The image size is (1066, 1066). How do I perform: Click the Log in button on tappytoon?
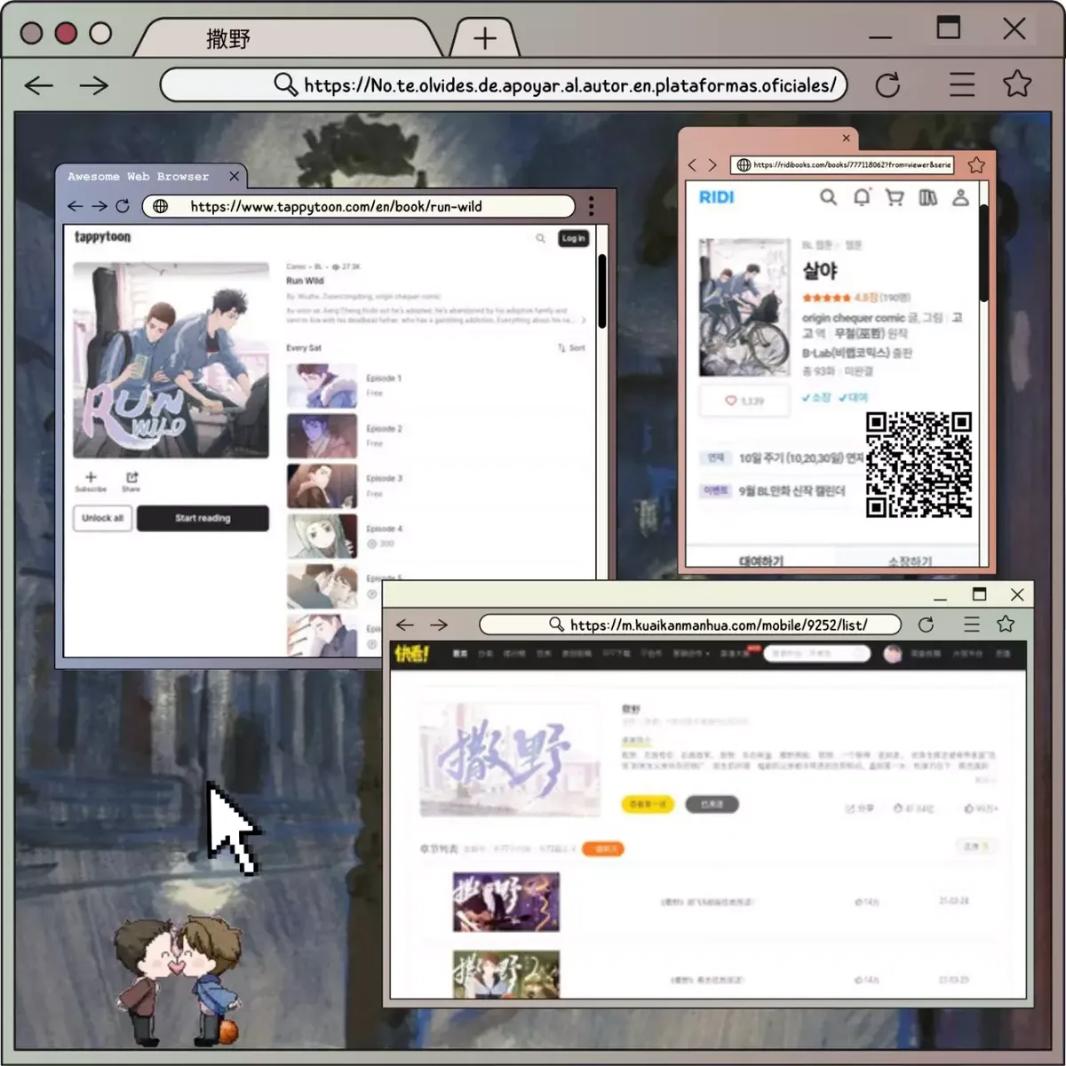click(573, 238)
